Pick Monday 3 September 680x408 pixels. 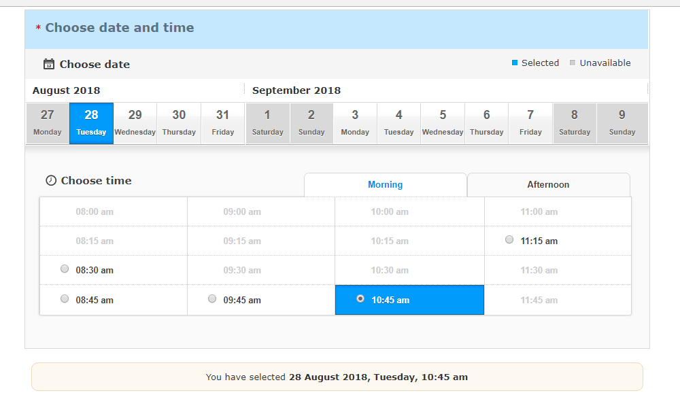[355, 123]
